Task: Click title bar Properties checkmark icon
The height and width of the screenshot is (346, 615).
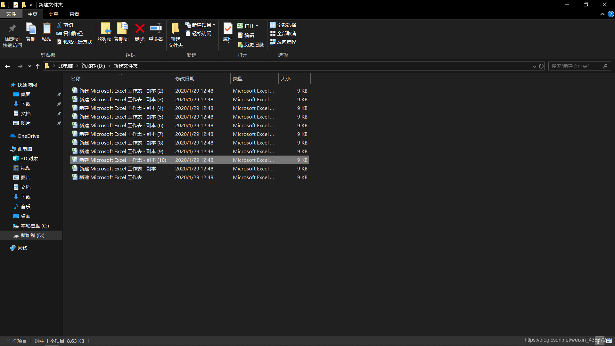Action: (x=16, y=4)
